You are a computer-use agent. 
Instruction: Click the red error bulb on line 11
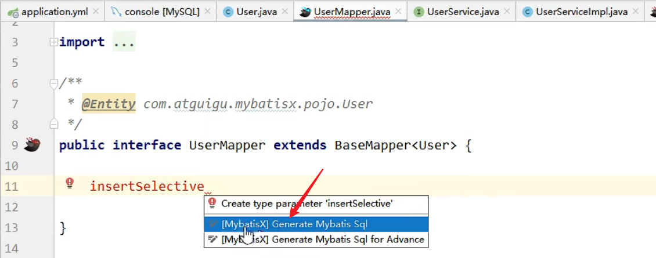pyautogui.click(x=70, y=182)
